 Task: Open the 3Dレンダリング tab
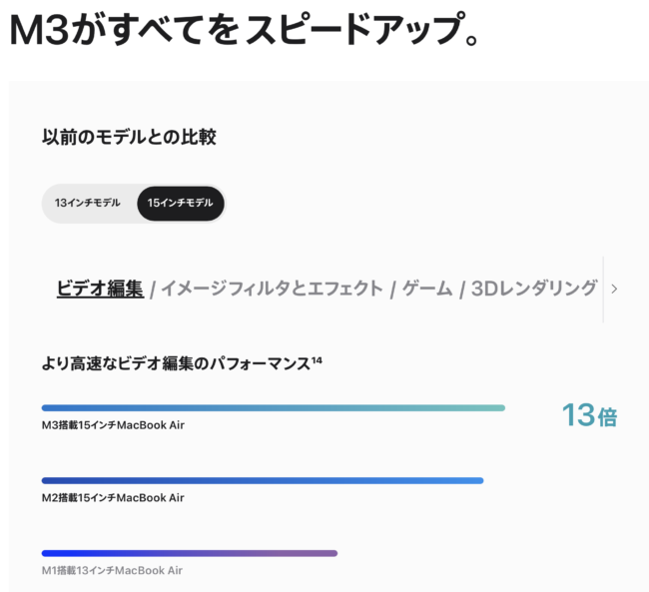[x=534, y=289]
